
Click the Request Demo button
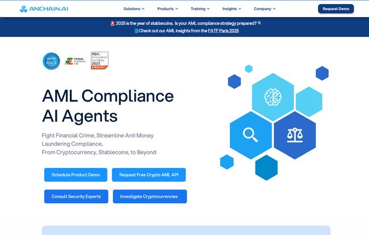(336, 9)
